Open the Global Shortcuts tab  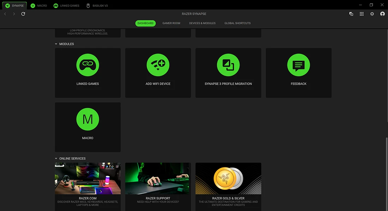click(237, 23)
